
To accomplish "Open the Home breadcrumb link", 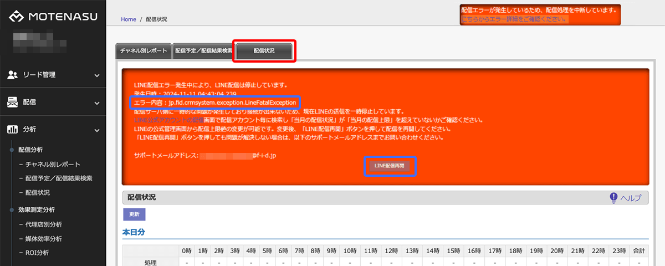I will pyautogui.click(x=128, y=19).
